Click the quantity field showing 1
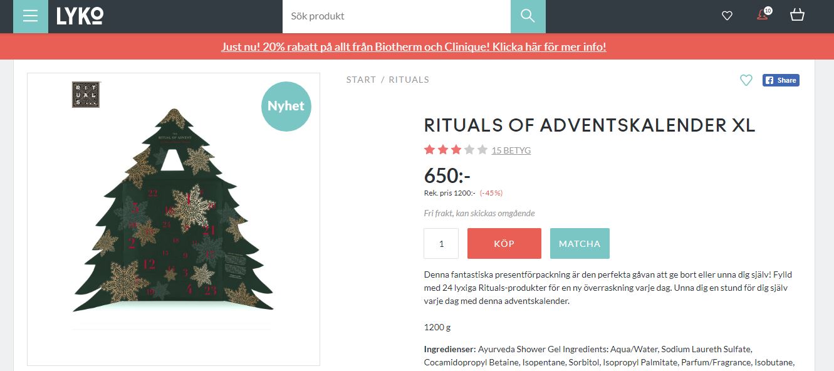Image resolution: width=834 pixels, height=371 pixels. (441, 244)
